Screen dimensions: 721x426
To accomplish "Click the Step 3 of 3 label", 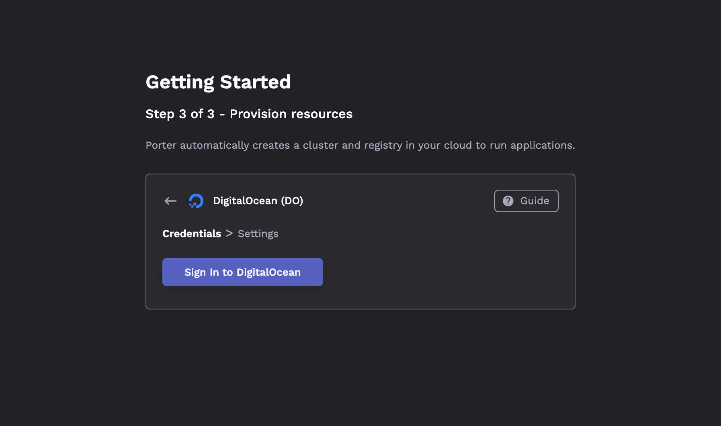I will pos(180,114).
